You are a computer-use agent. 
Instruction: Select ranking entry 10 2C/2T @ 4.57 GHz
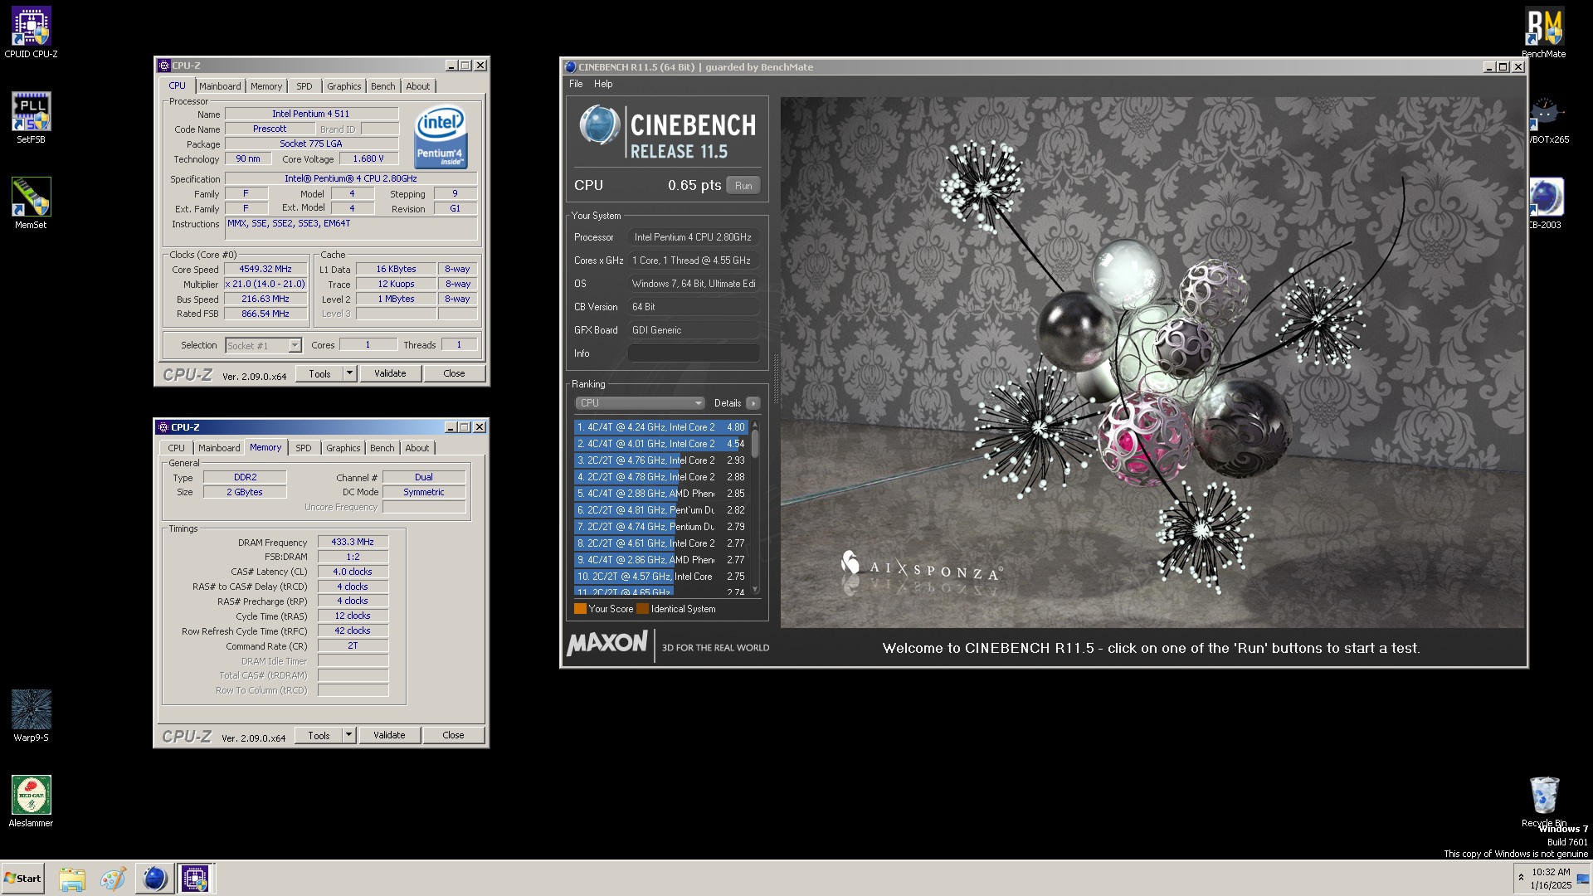661,577
